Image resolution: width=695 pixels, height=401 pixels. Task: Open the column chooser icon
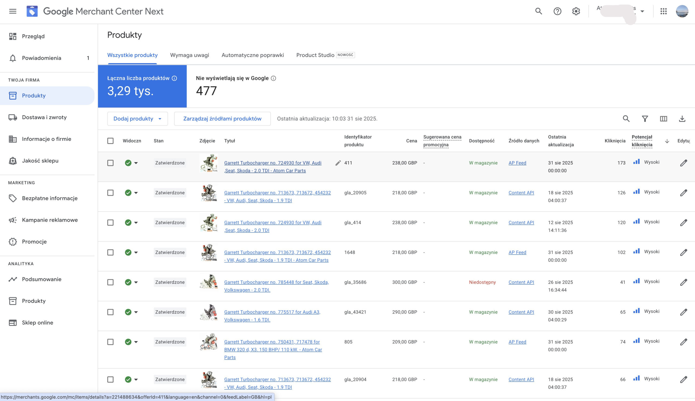664,119
